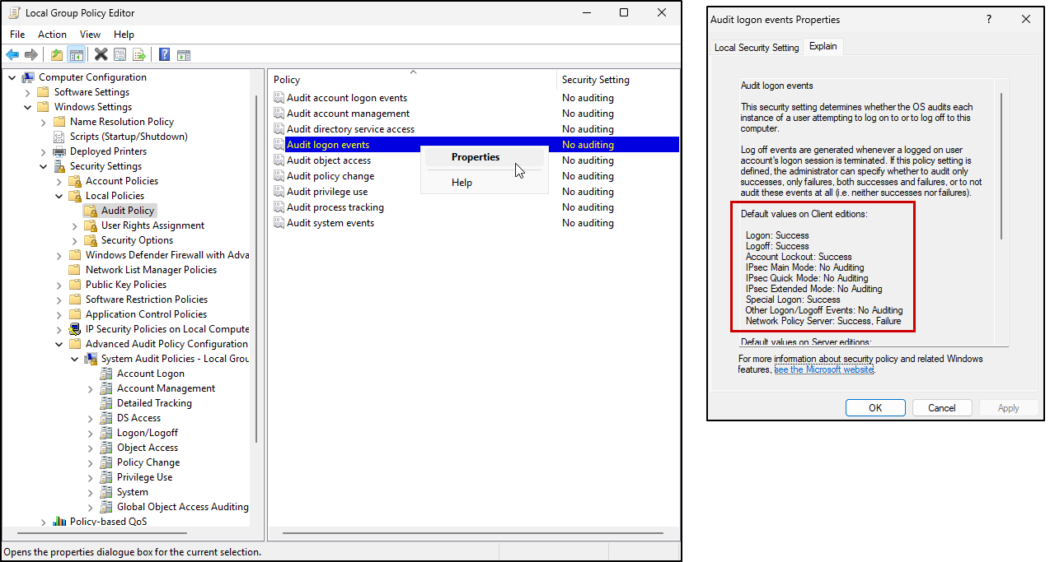
Task: Click the Cancel button in dialog
Action: point(941,408)
